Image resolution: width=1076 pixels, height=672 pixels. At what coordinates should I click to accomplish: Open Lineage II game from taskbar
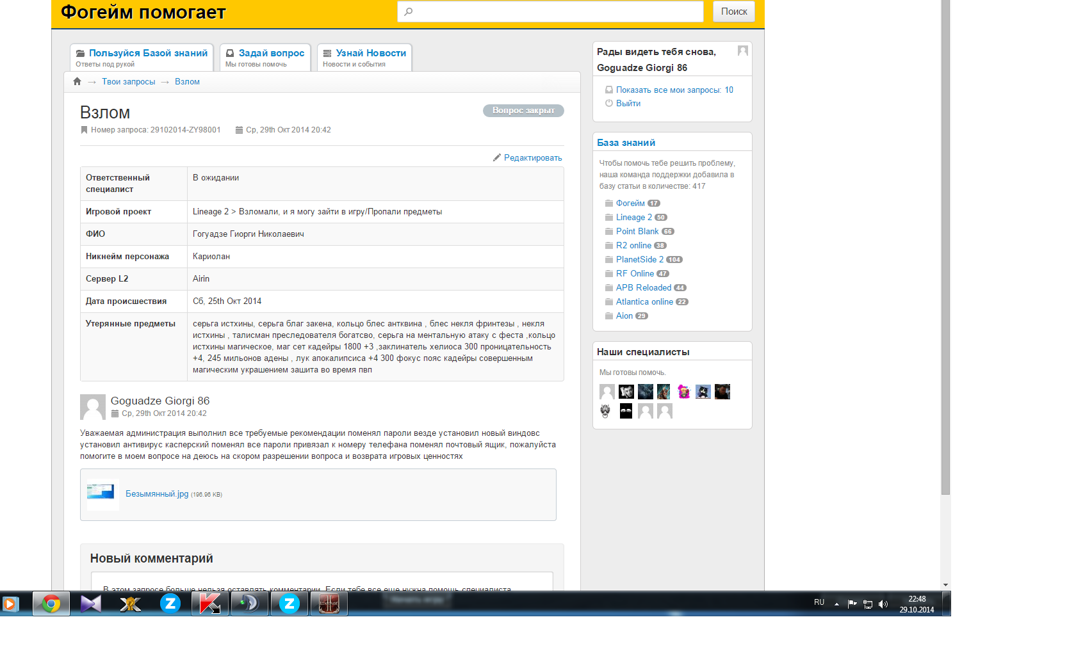pos(329,604)
